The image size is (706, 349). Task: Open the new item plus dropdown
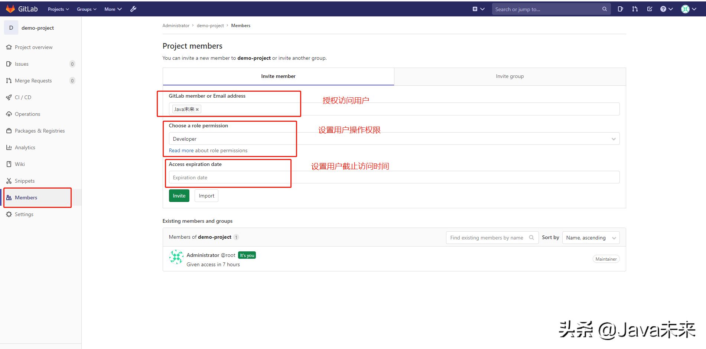click(478, 9)
